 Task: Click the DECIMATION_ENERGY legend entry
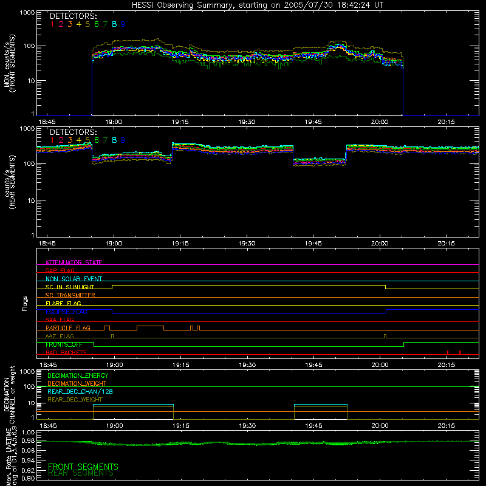coord(78,375)
